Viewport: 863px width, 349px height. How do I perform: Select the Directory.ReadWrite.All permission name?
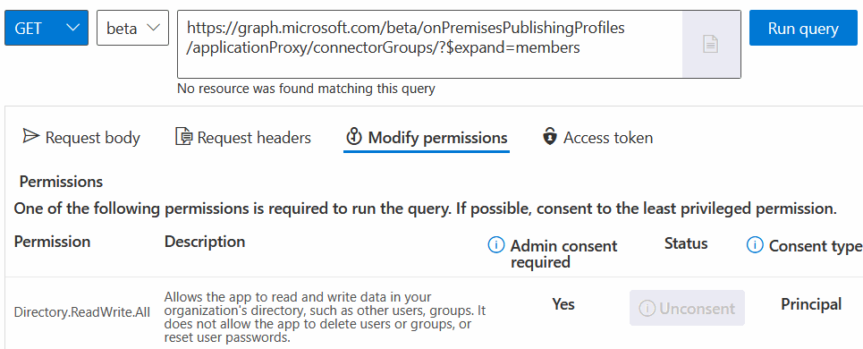(82, 312)
